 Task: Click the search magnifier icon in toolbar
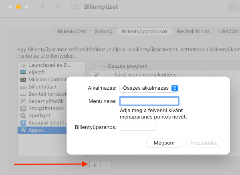point(234,7)
